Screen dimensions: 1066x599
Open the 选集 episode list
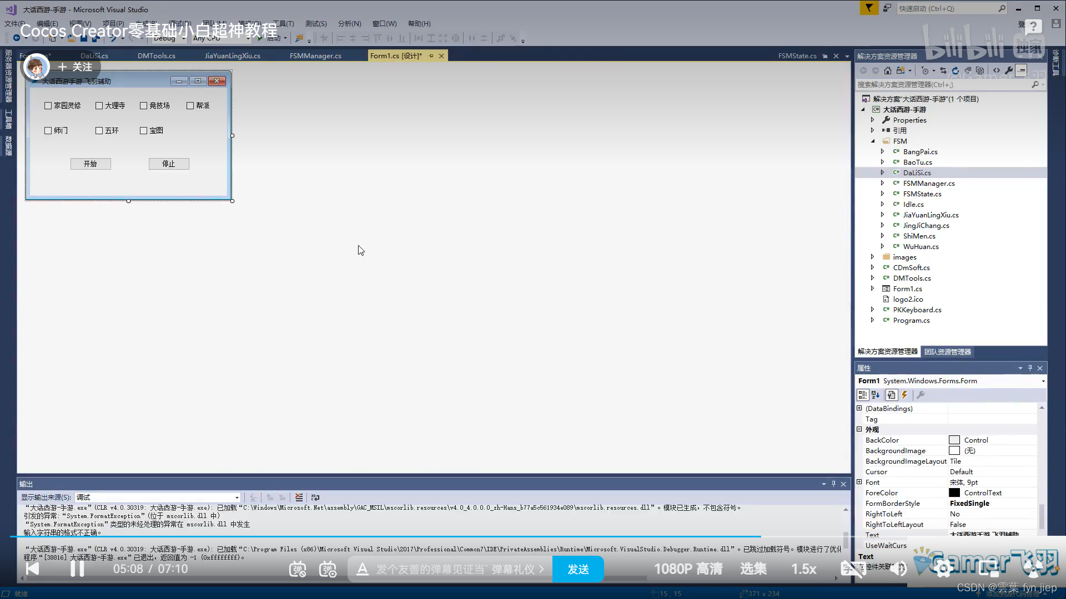click(x=753, y=569)
